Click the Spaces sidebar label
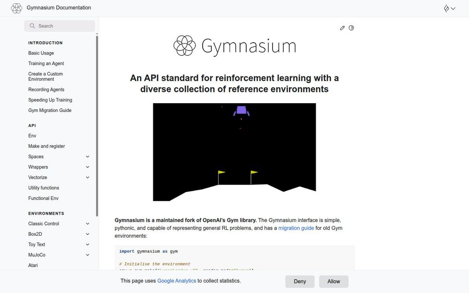 (36, 157)
